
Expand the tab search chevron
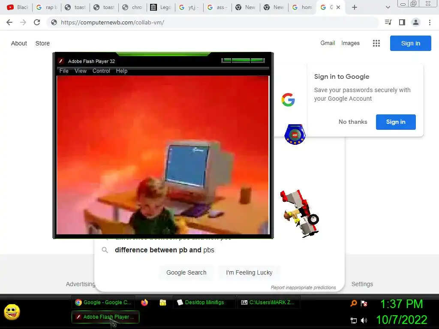coord(388,7)
